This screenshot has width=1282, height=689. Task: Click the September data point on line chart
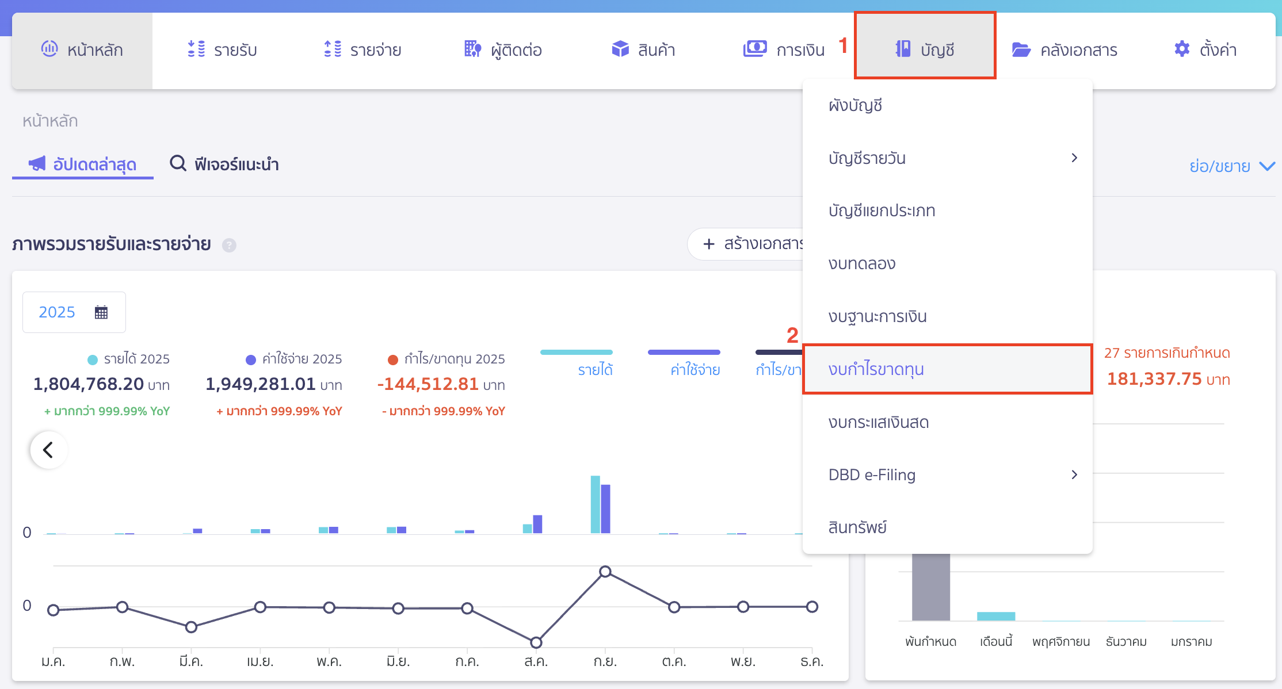pos(605,571)
